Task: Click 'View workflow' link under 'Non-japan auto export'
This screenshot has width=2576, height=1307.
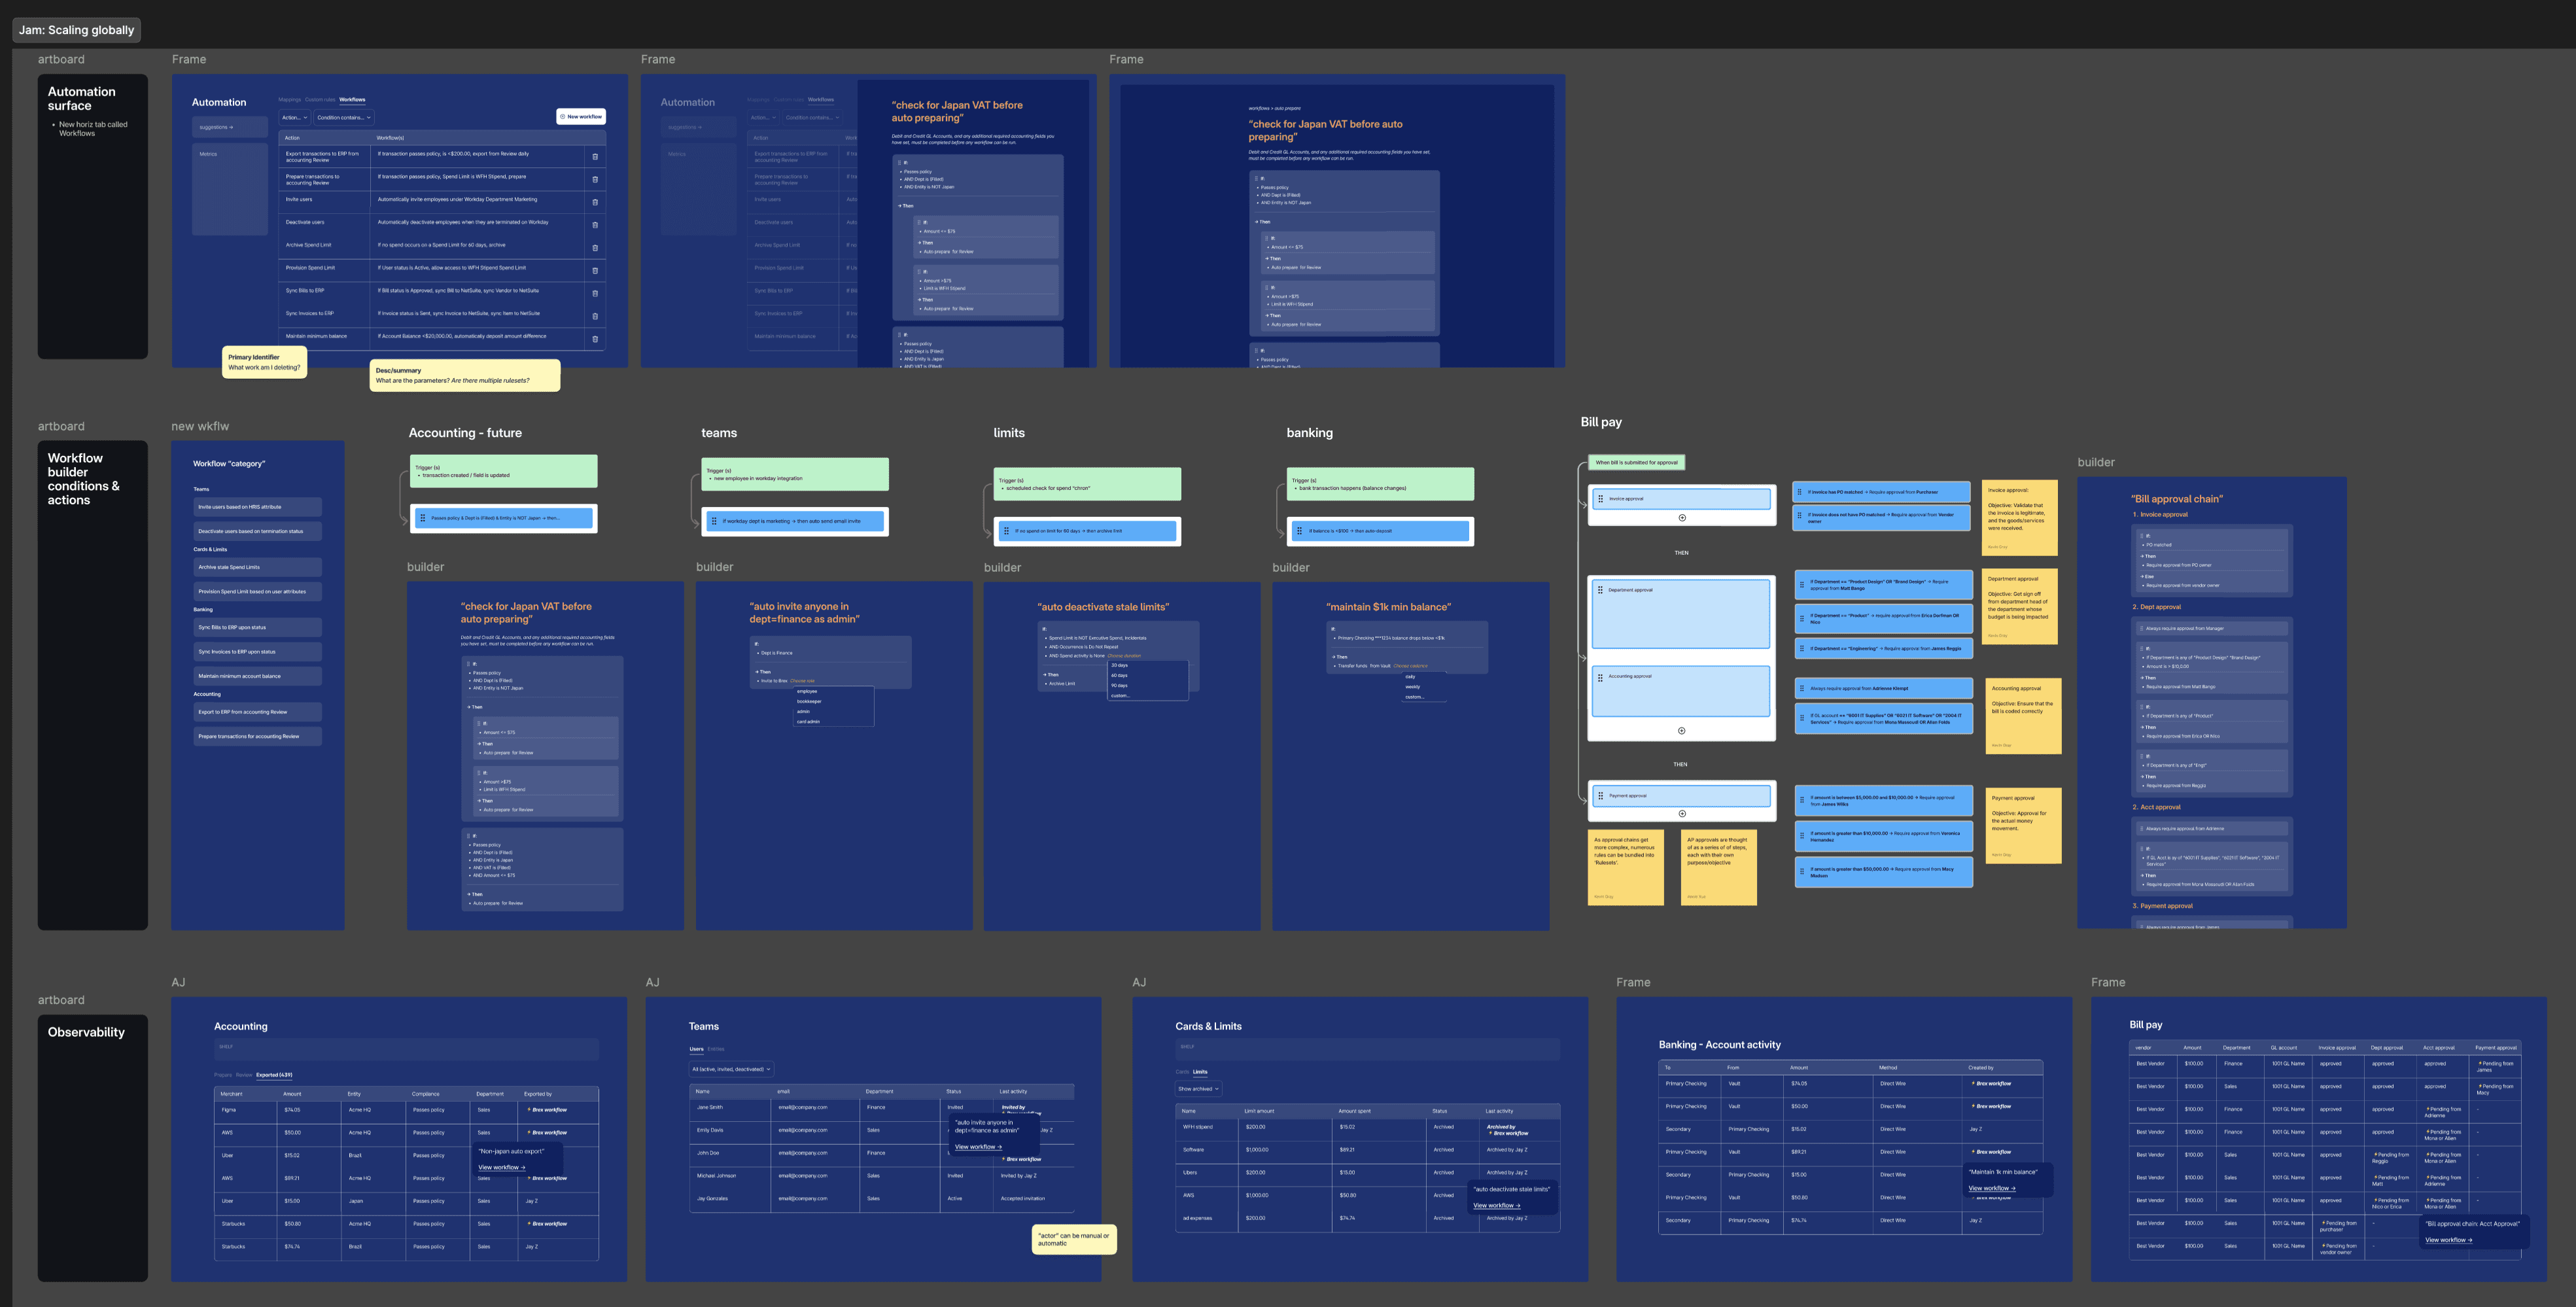Action: [x=501, y=1167]
